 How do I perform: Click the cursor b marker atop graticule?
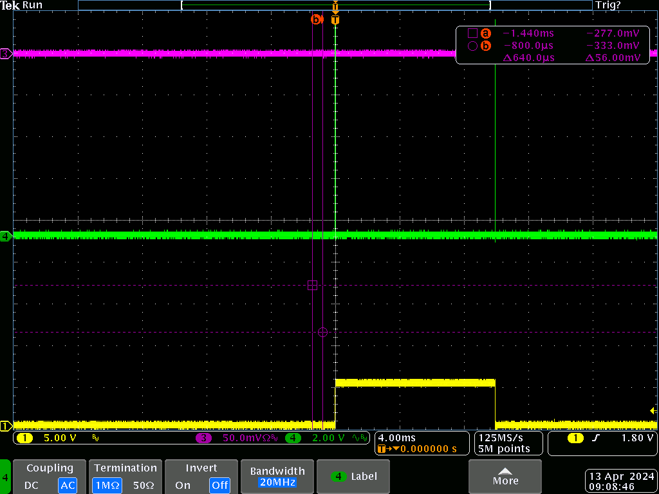point(316,19)
